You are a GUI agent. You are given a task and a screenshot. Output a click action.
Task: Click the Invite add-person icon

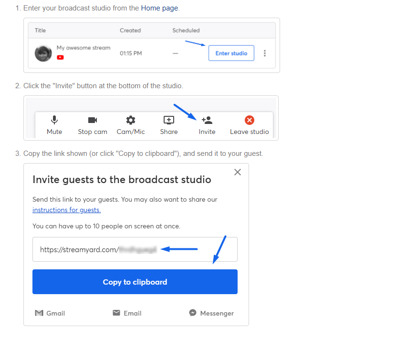[207, 120]
